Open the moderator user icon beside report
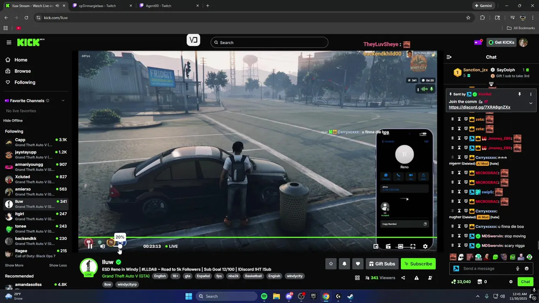539x303 pixels. pyautogui.click(x=430, y=278)
